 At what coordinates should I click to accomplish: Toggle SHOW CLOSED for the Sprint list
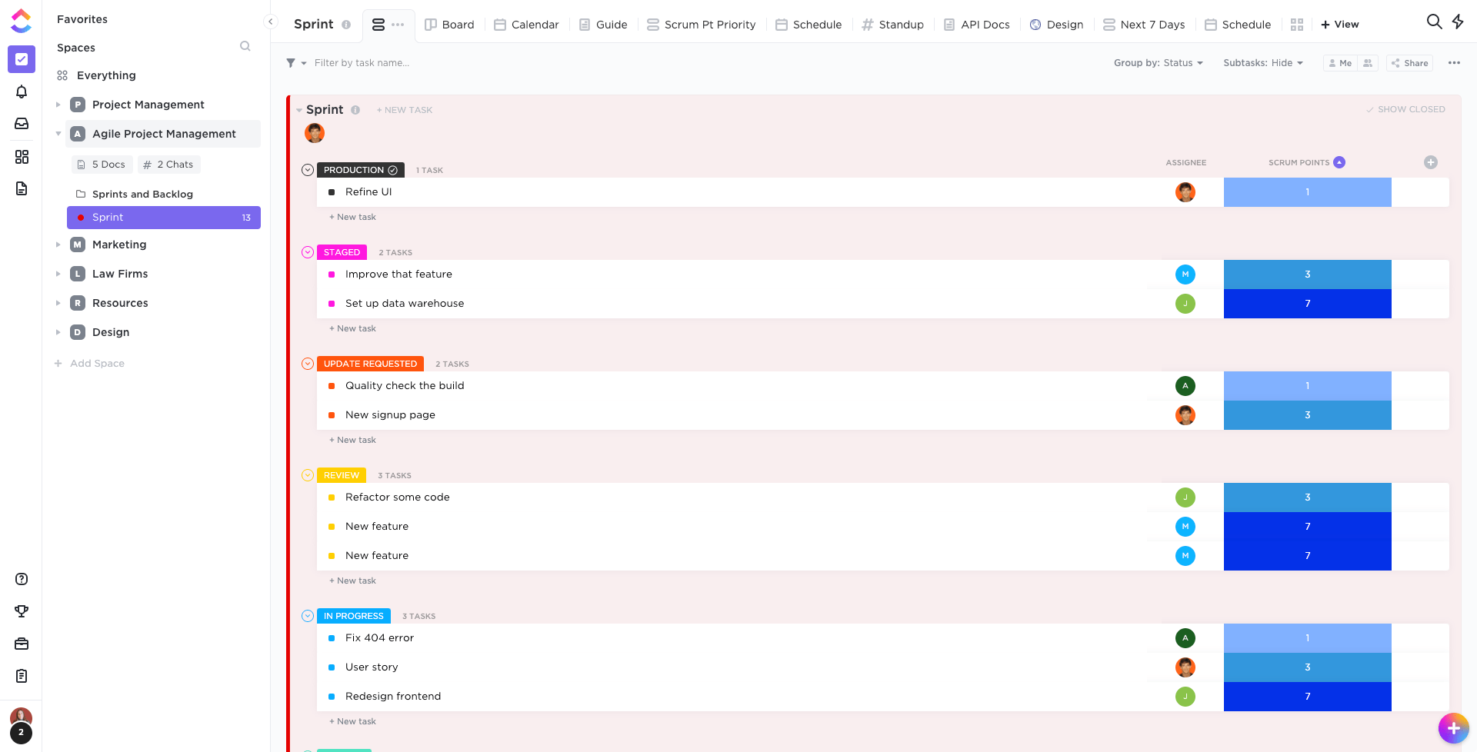[x=1405, y=108]
